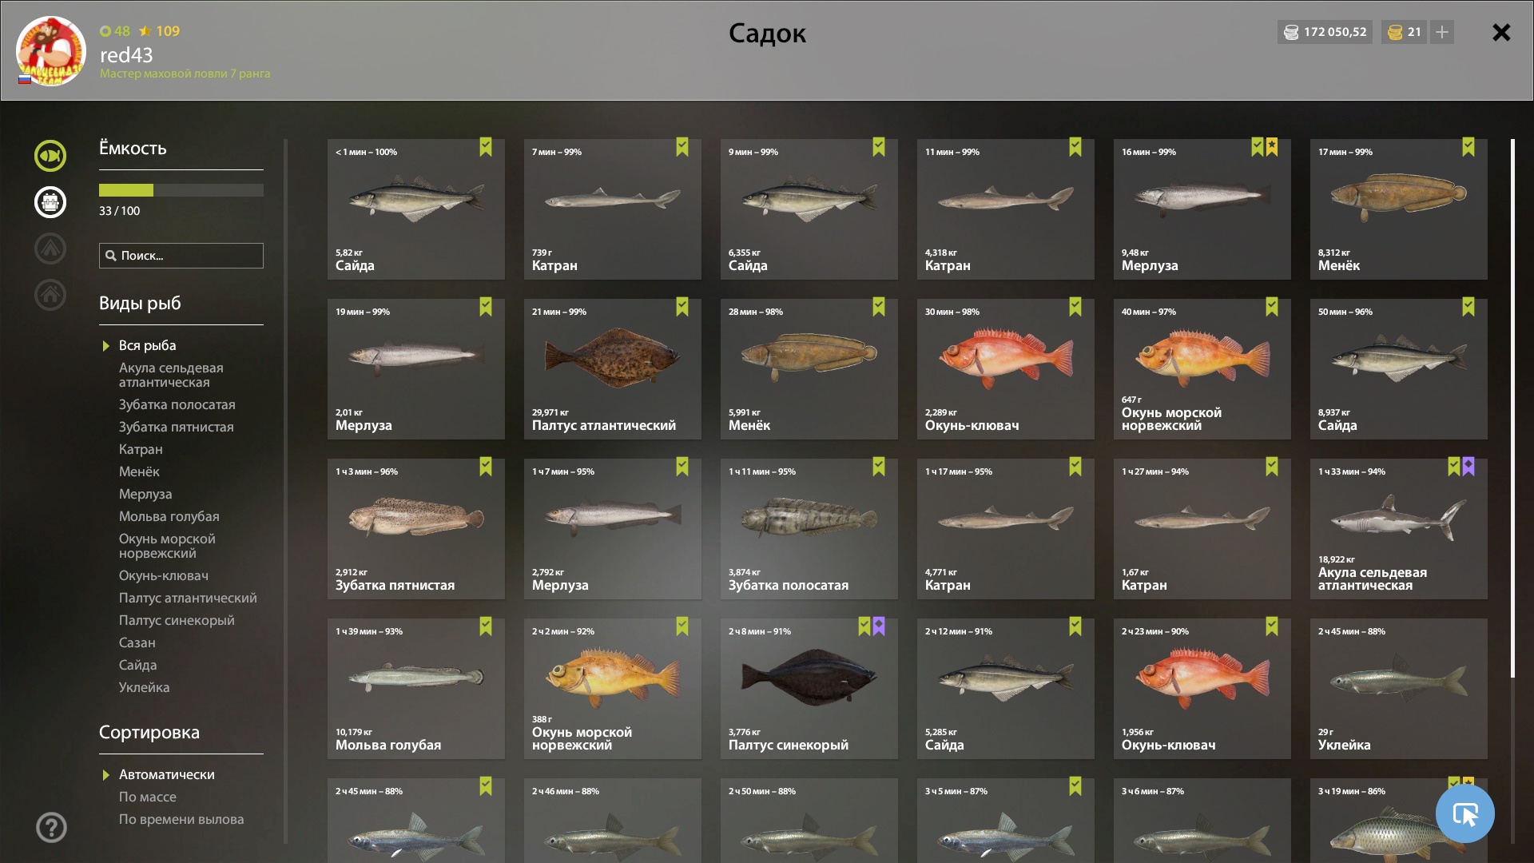This screenshot has width=1534, height=863.
Task: Filter fish list by Катран
Action: (x=141, y=449)
